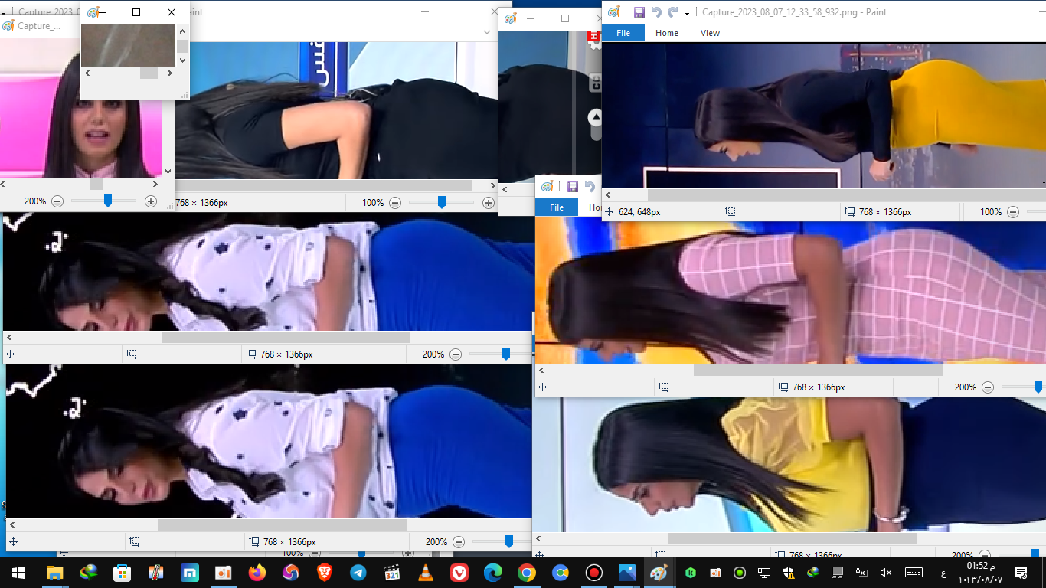Screen dimensions: 1046x588
Task: Launch VLC media player from taskbar
Action: pos(425,573)
